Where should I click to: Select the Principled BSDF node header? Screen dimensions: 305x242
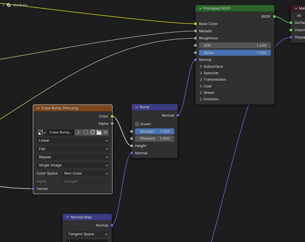click(x=235, y=8)
